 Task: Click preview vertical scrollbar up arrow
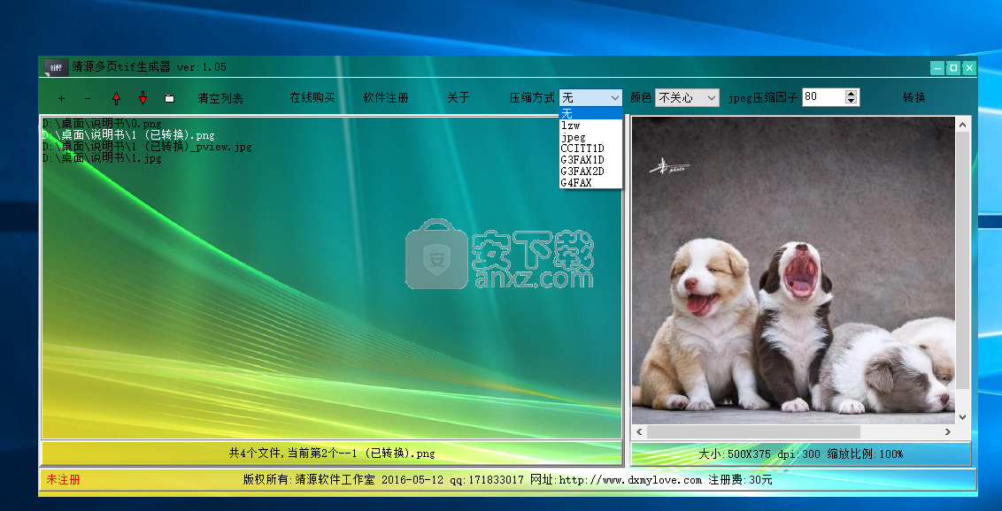pos(962,125)
